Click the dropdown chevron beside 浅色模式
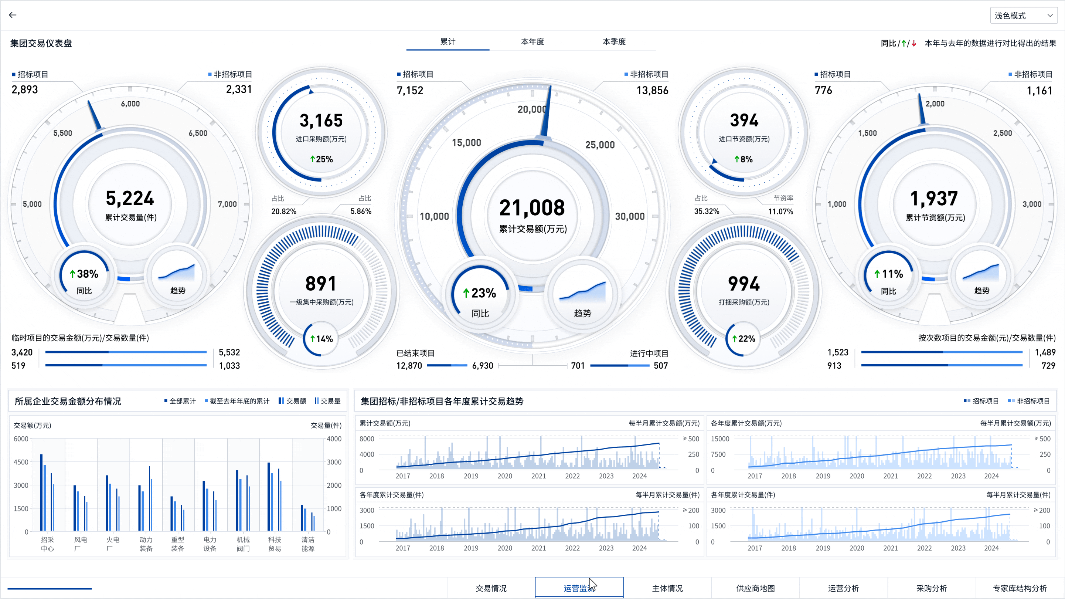Viewport: 1065px width, 599px height. 1050,16
